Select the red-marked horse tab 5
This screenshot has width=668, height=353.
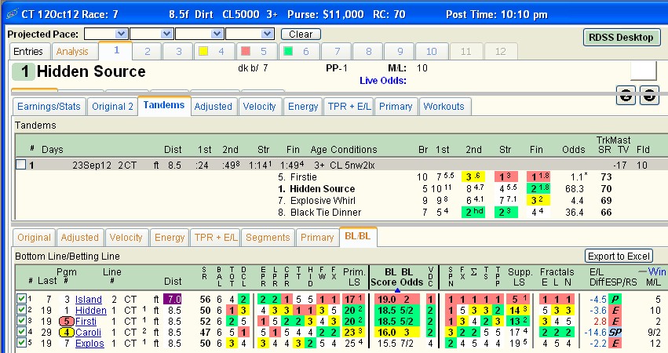tap(256, 52)
